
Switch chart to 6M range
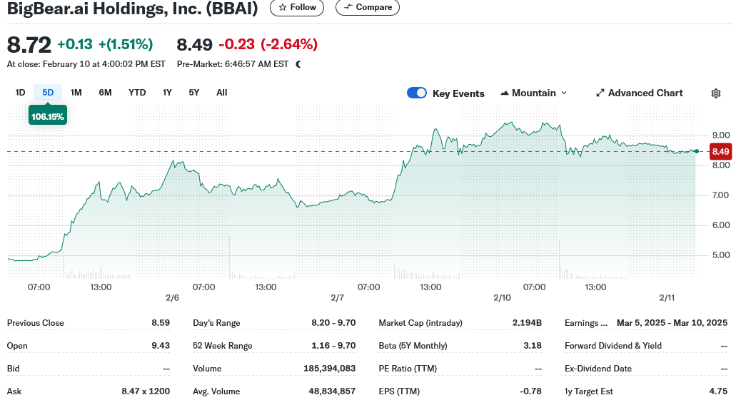(x=105, y=93)
